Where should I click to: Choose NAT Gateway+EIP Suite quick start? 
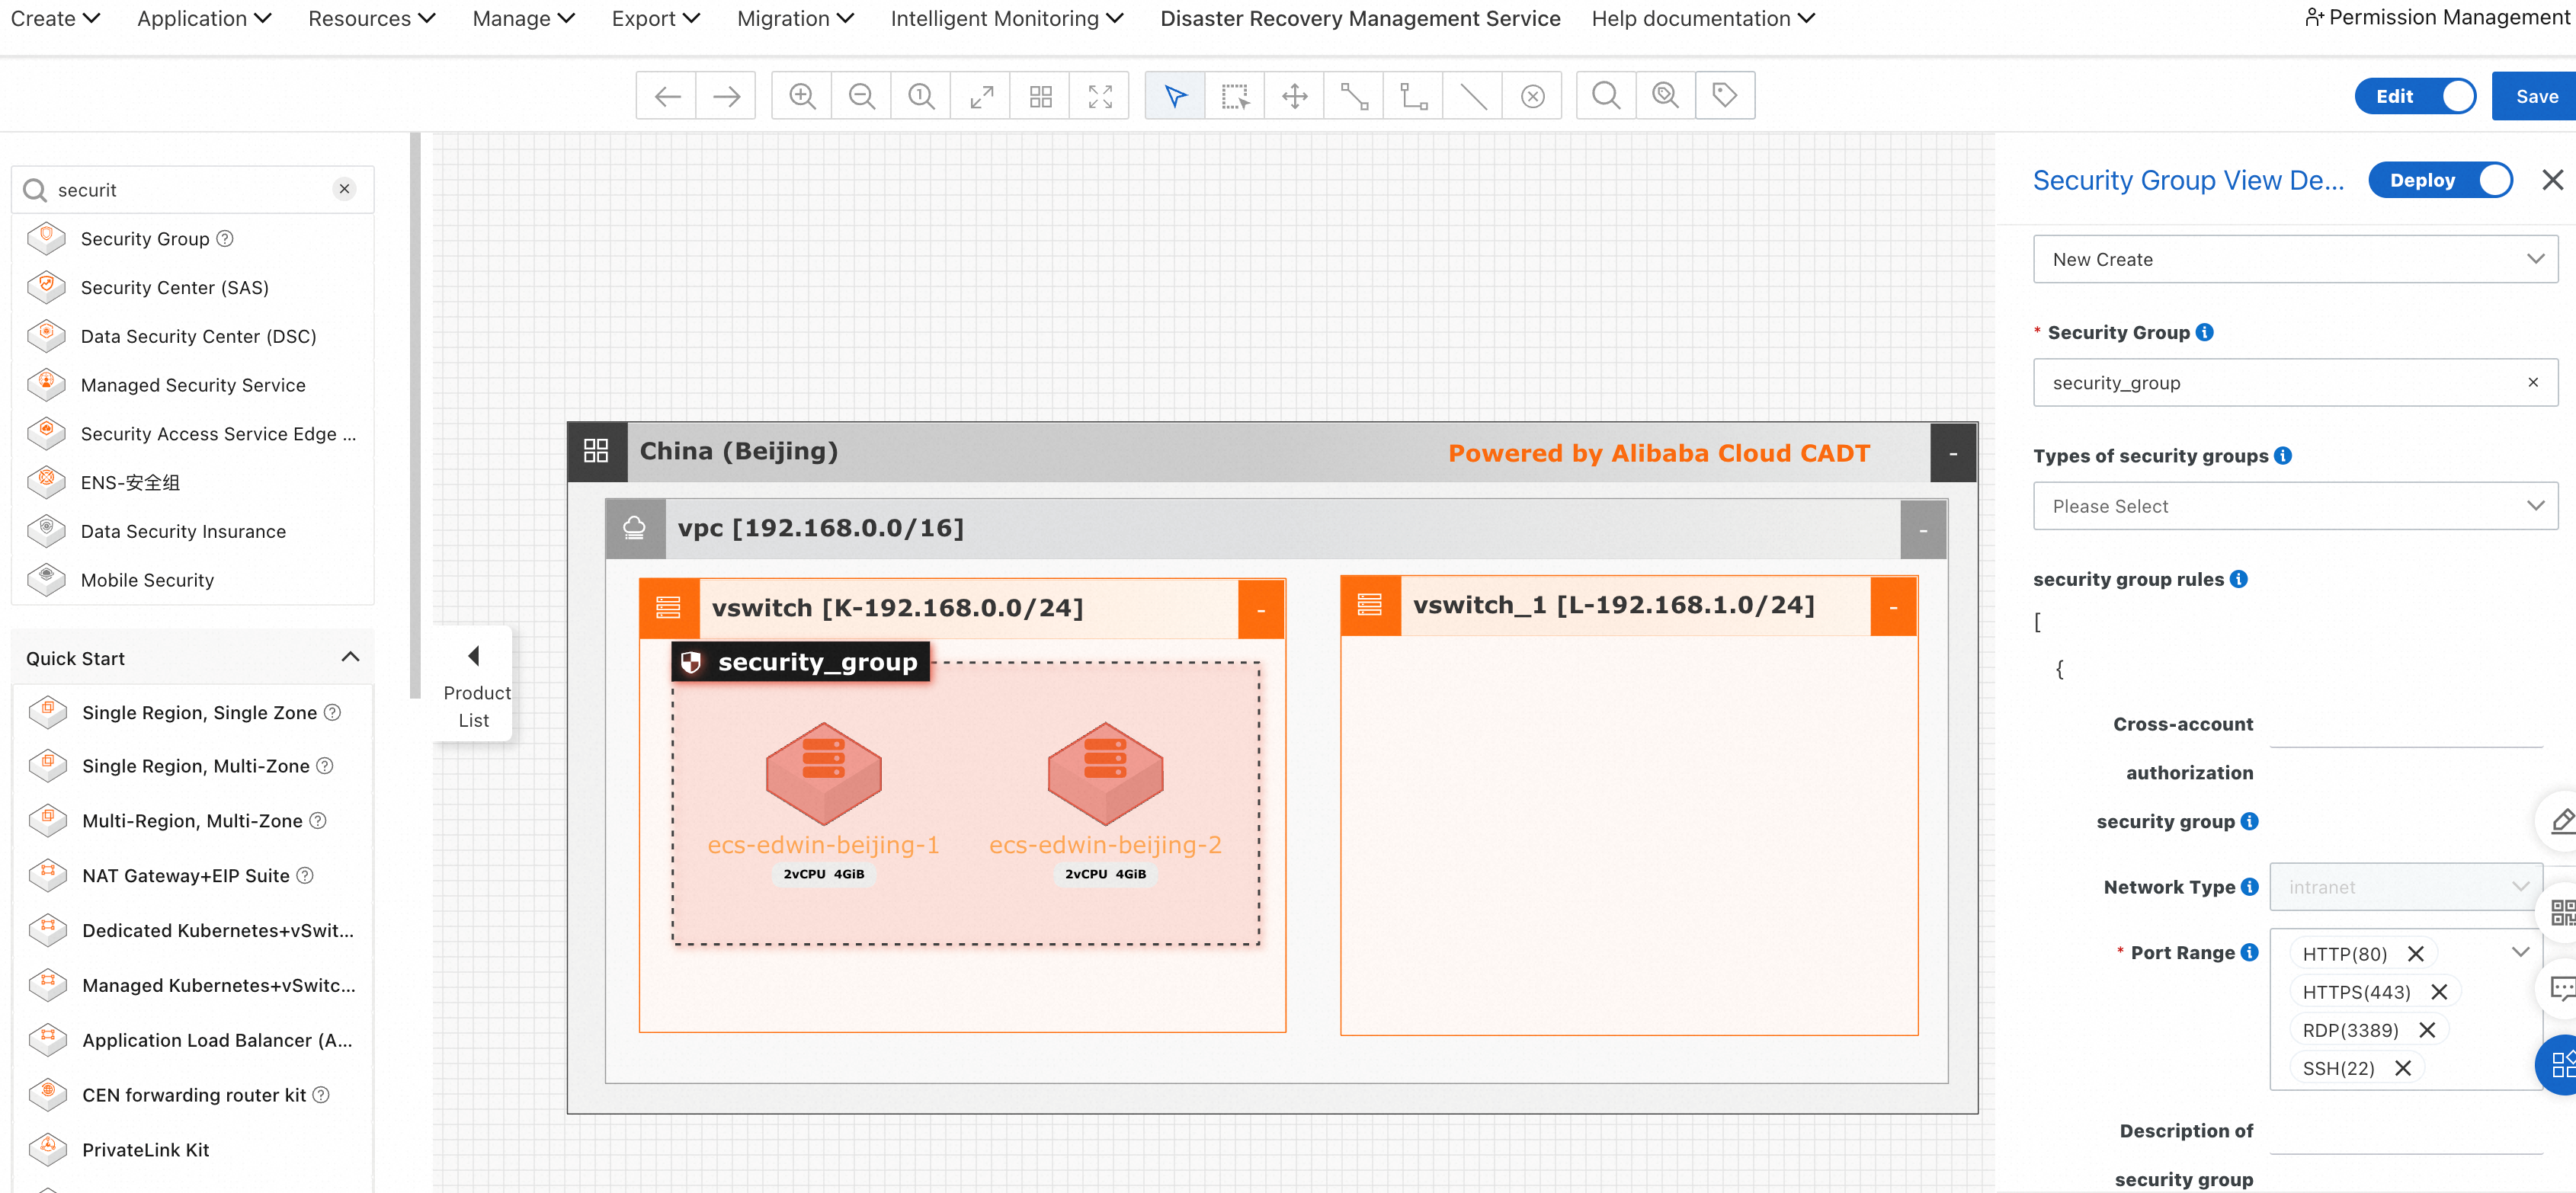186,875
